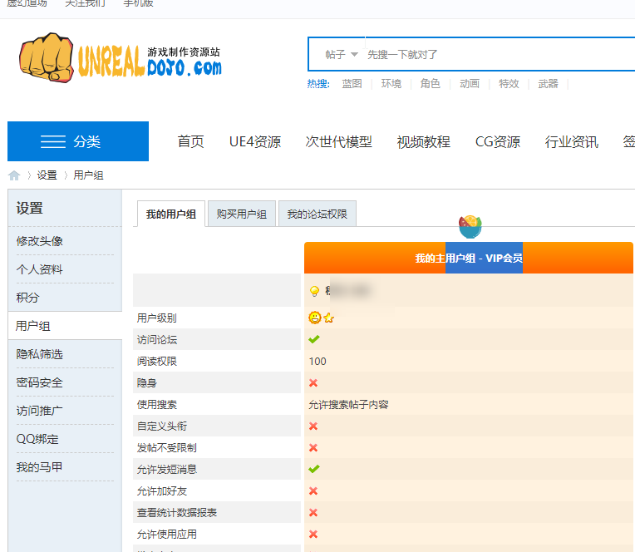Screen dimensions: 635x552
Task: Click 用户组 in the breadcrumb
Action: click(x=88, y=175)
